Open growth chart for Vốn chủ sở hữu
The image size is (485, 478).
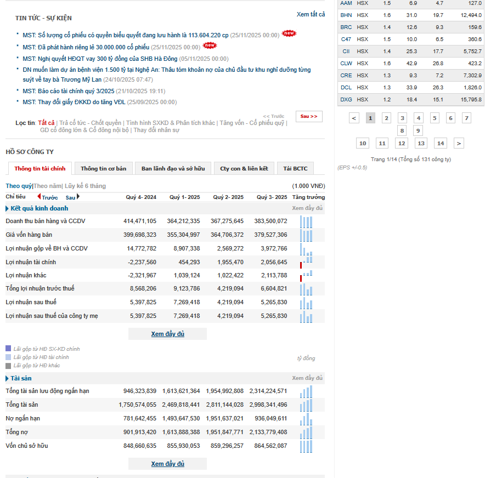click(306, 446)
